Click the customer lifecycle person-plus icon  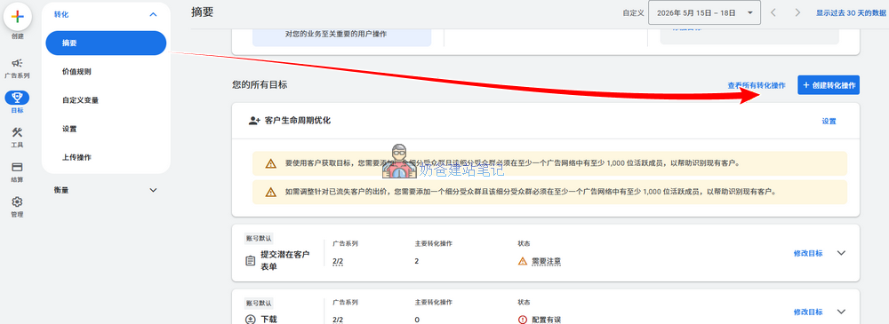coord(254,121)
